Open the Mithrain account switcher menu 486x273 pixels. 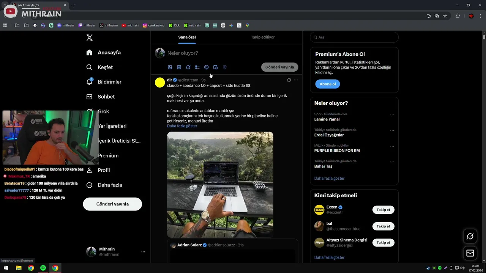(x=116, y=252)
